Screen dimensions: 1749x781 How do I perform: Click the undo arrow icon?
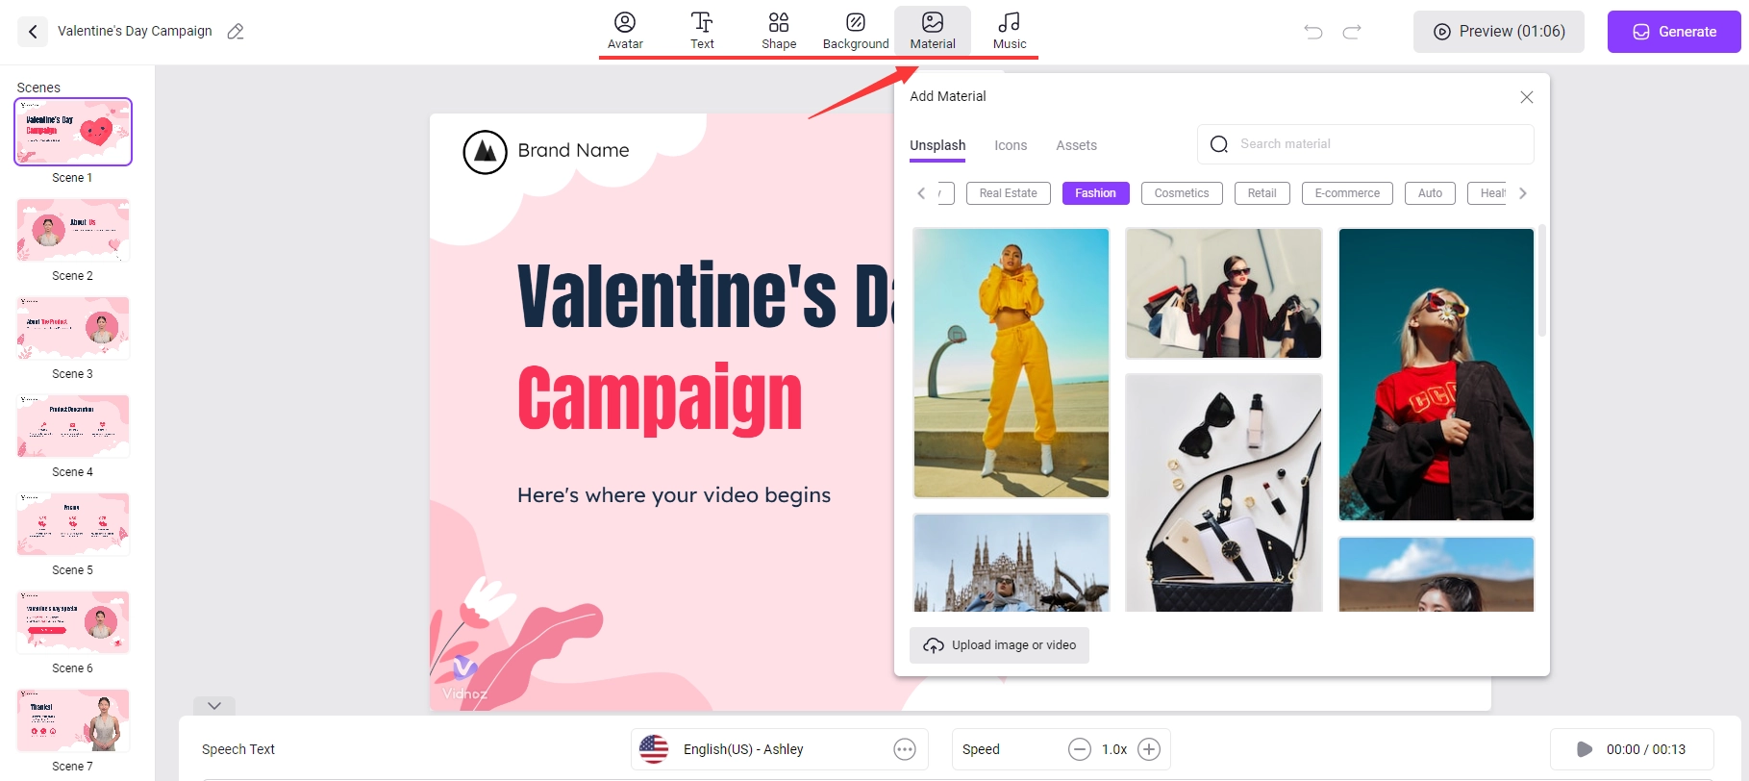click(x=1313, y=32)
